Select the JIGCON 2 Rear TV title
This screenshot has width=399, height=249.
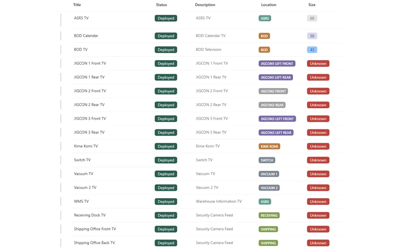pos(89,105)
